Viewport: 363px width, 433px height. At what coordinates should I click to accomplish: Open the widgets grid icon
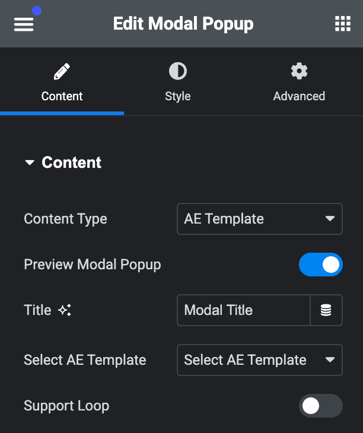343,24
